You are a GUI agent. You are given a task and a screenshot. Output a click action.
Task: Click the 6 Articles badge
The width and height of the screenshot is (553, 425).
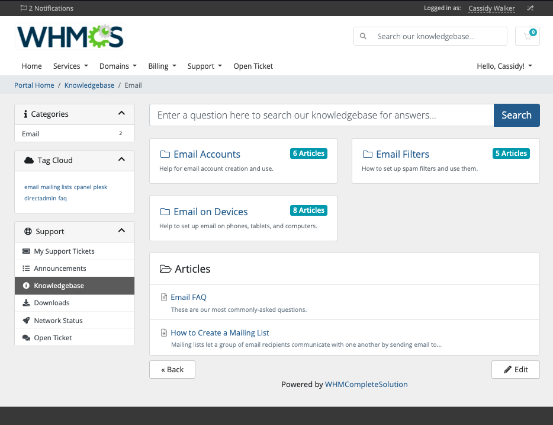(x=308, y=153)
